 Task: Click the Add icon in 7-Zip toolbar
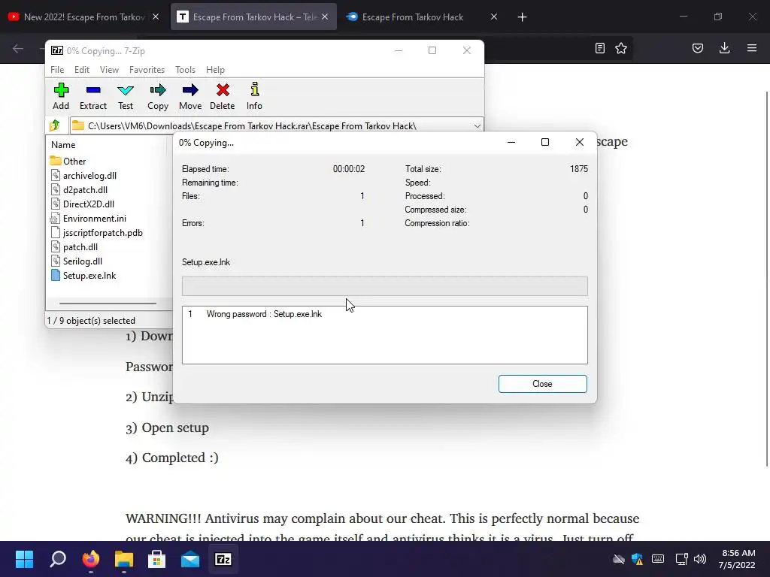[61, 96]
